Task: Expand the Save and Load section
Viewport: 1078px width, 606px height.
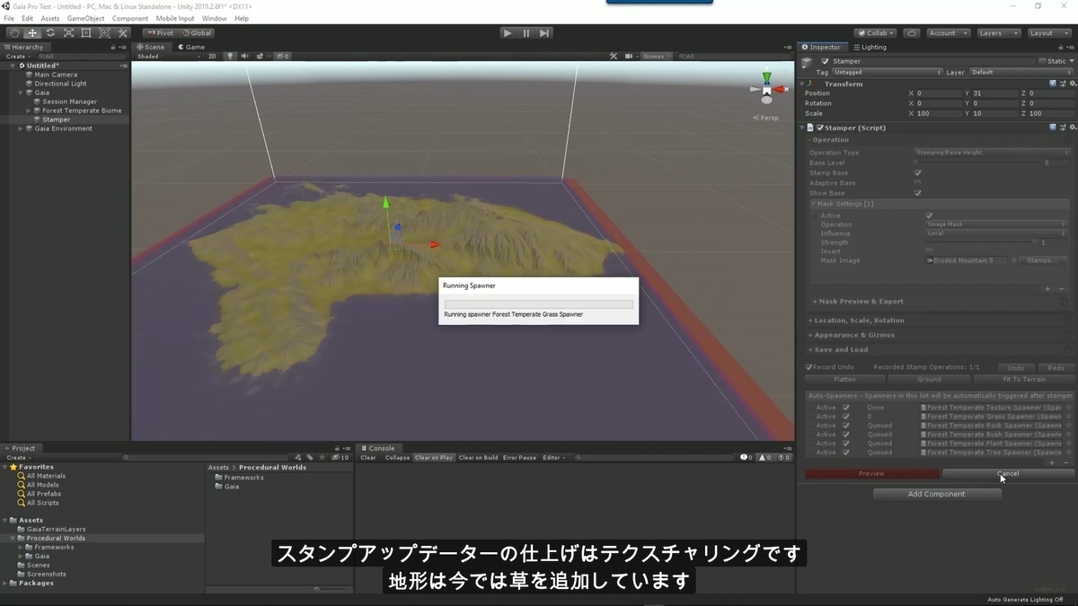Action: (837, 349)
